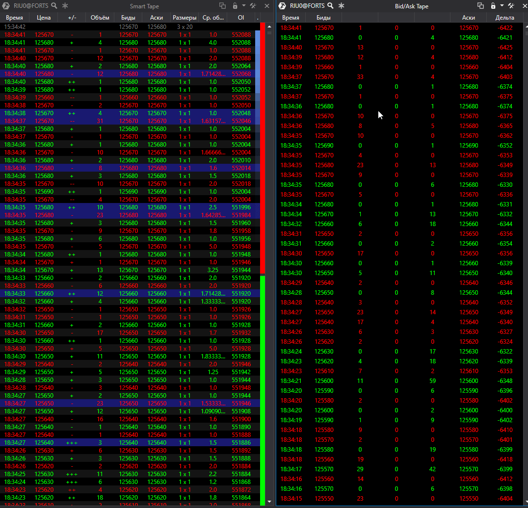The width and height of the screenshot is (528, 508).
Task: Close the Smart Tape panel
Action: click(267, 6)
